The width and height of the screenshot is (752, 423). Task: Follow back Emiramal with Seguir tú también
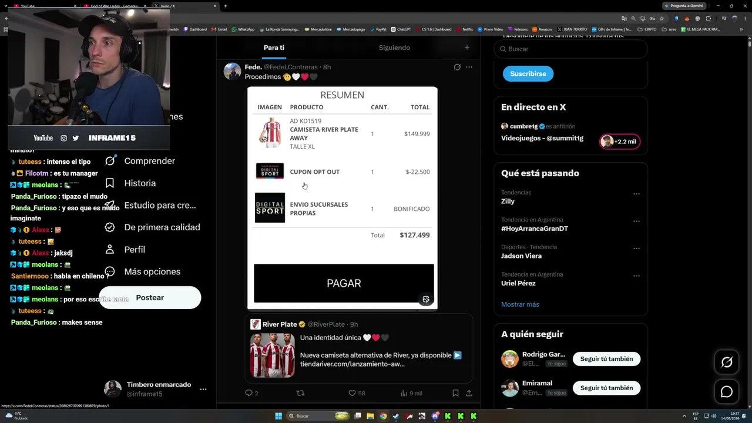pos(606,388)
